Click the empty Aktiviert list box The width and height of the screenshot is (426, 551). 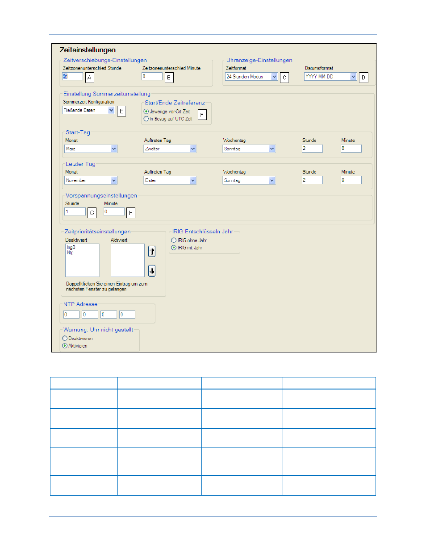point(128,260)
